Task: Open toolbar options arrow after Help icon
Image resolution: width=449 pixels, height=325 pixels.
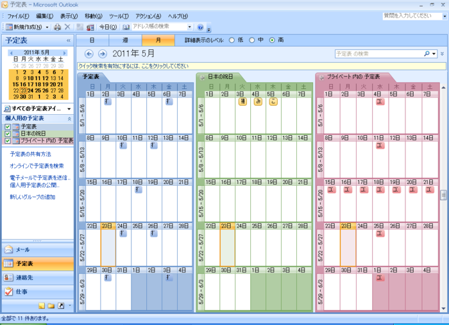Action: coord(208,29)
